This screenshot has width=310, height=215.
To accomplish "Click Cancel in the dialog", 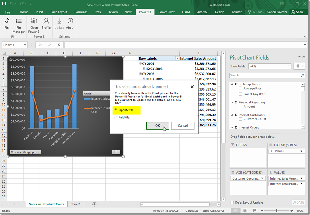I will (x=183, y=126).
